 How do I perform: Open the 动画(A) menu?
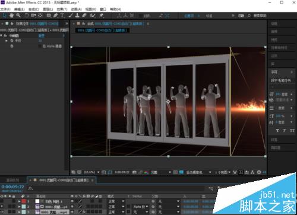click(x=76, y=9)
